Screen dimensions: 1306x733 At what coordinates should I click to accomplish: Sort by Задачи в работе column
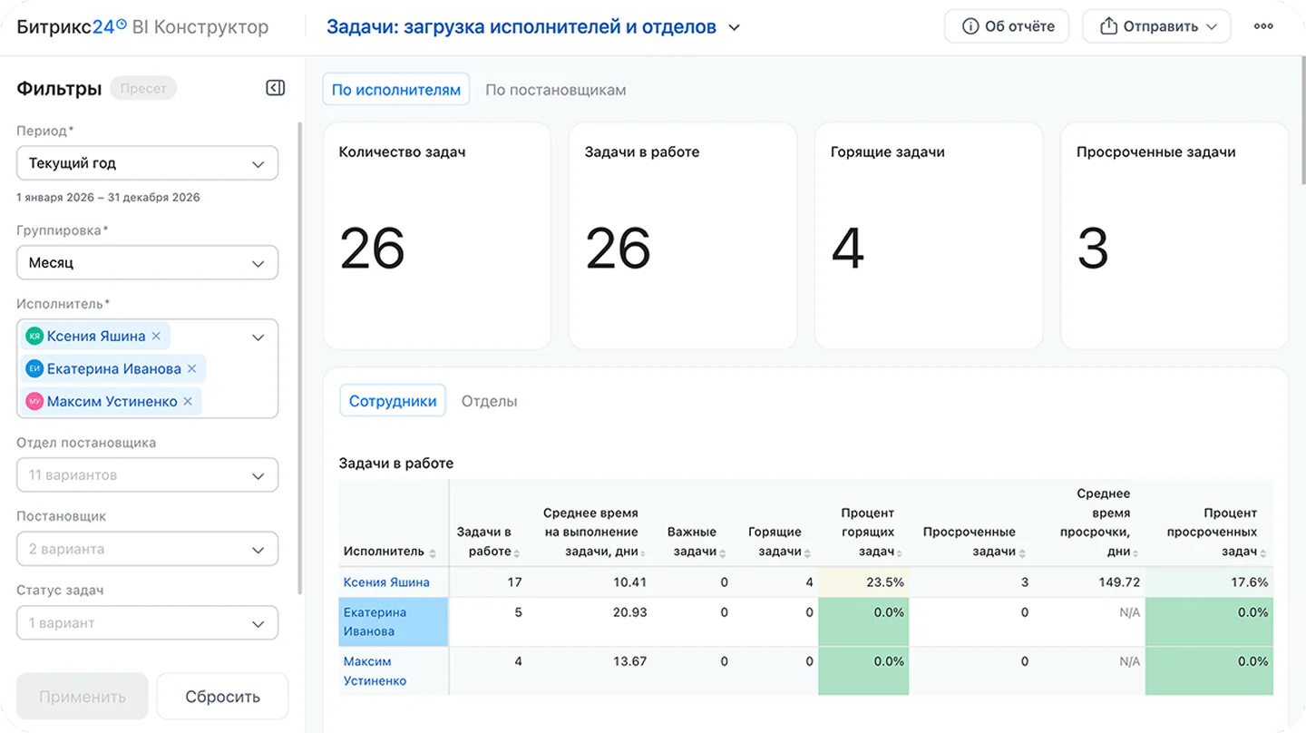click(516, 552)
